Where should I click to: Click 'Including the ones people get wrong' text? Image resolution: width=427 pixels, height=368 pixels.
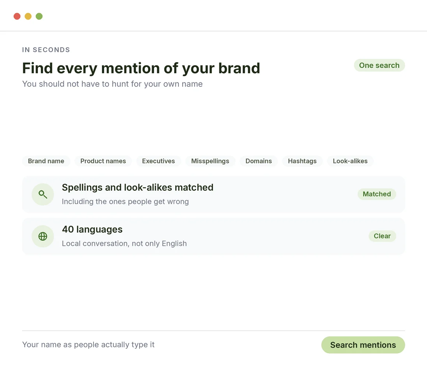click(x=125, y=202)
